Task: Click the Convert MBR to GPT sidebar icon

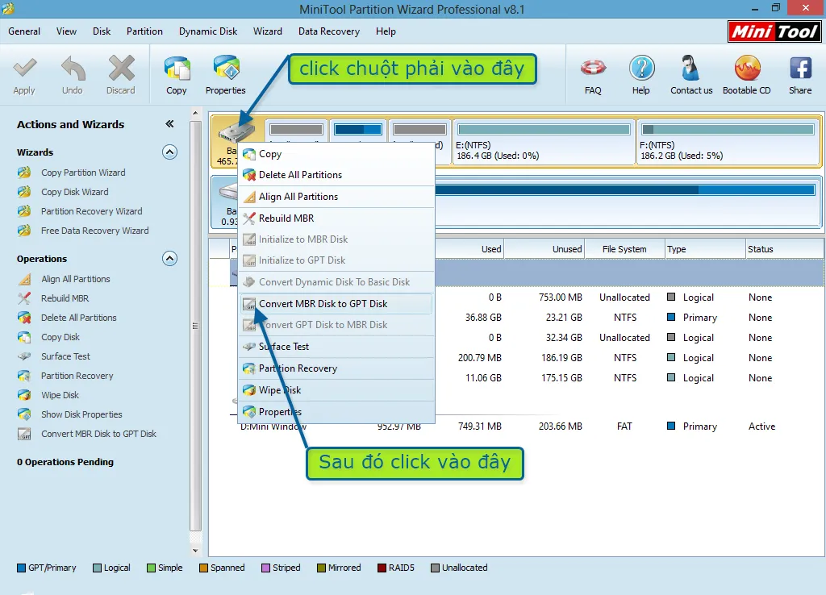Action: pos(24,434)
